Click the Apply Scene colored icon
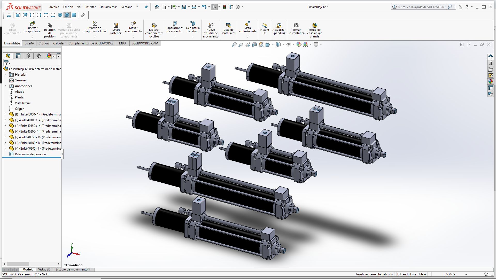The height and width of the screenshot is (279, 496). tap(306, 44)
